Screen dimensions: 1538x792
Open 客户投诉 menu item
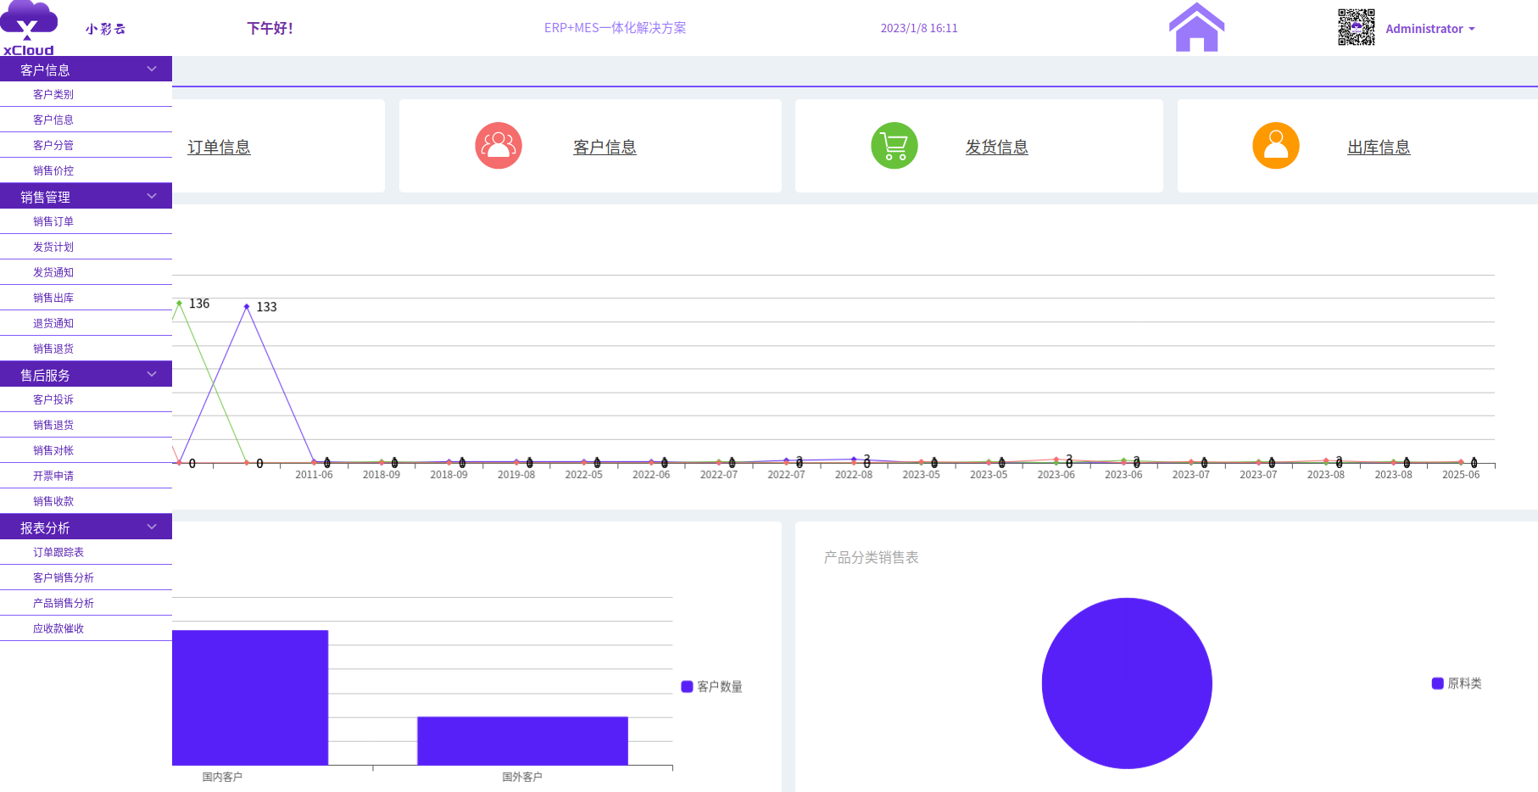pyautogui.click(x=86, y=399)
